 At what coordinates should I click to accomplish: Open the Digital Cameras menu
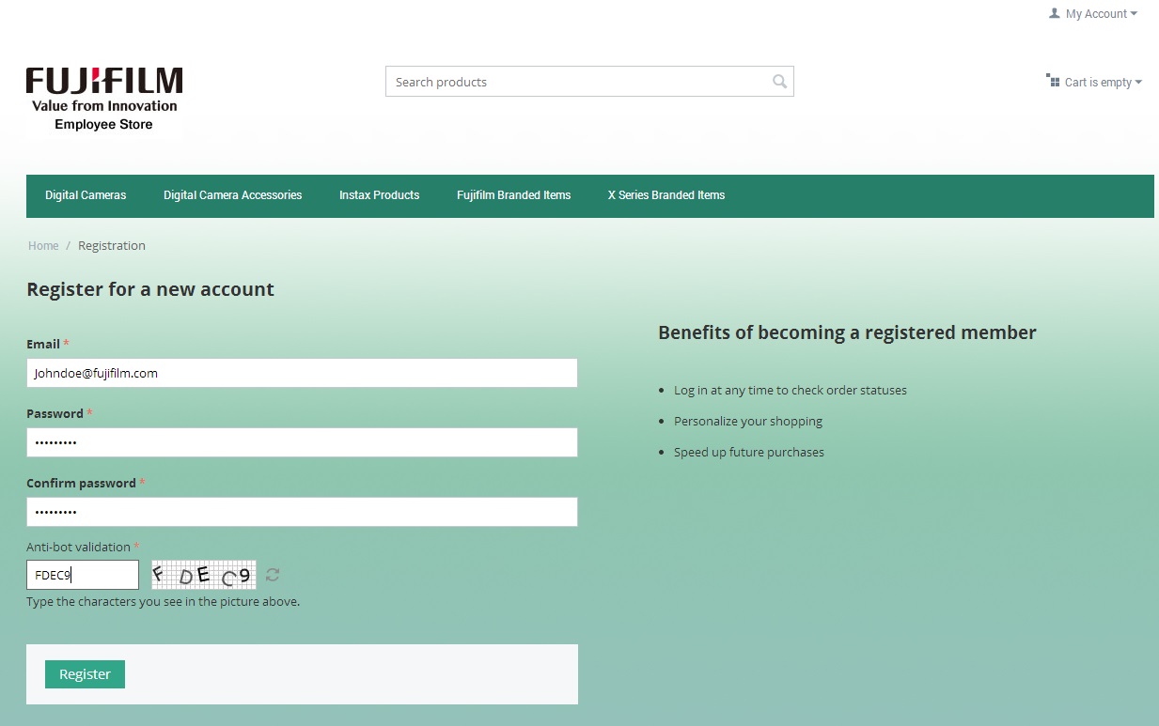point(86,195)
